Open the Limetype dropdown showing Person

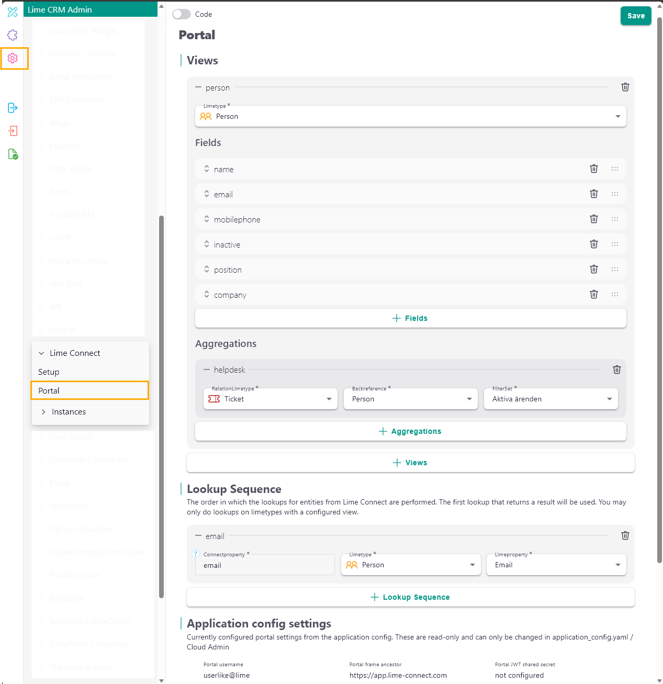(411, 116)
